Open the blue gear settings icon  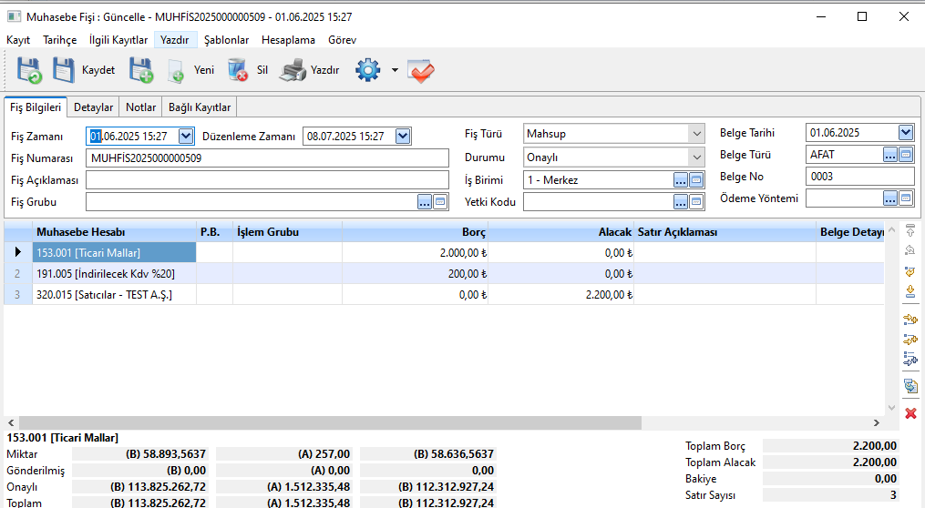click(367, 70)
